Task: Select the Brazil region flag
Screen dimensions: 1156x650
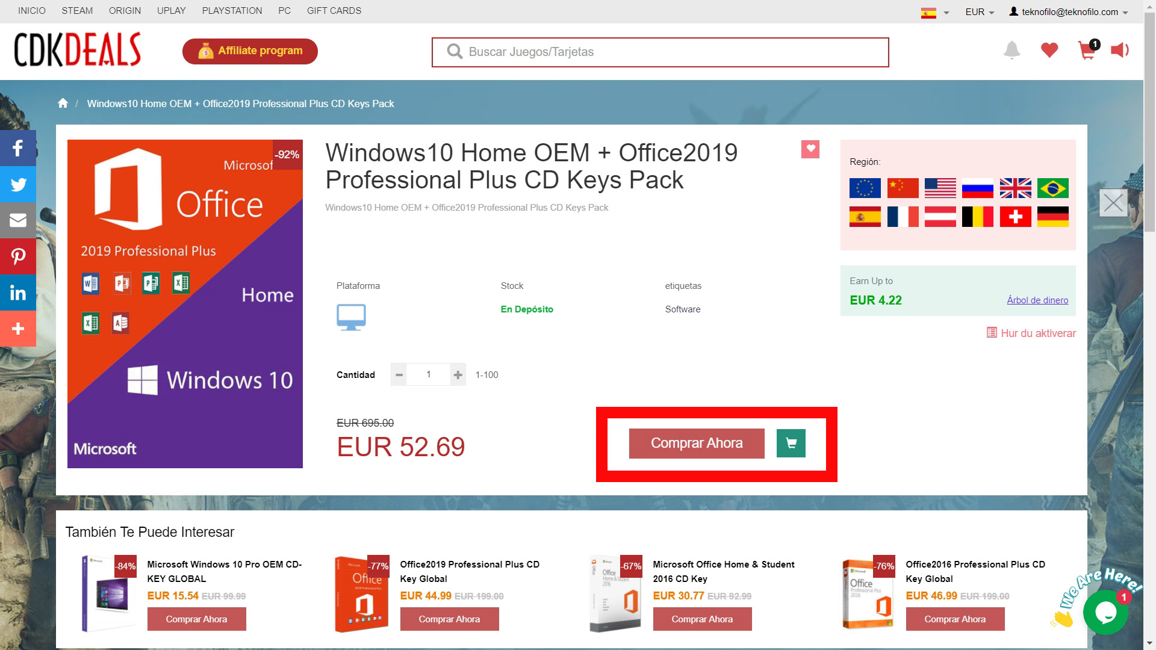Action: click(x=1053, y=188)
